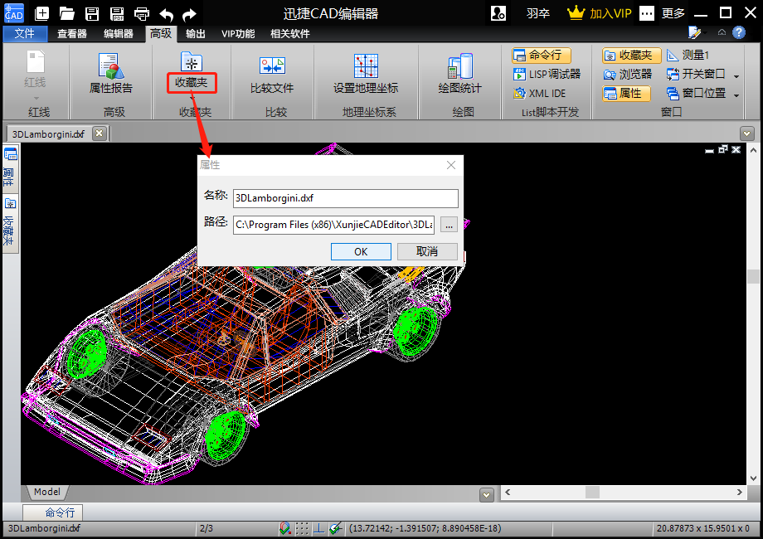Launch the 比较文件 tool
Viewport: 763px width, 539px height.
tap(272, 74)
